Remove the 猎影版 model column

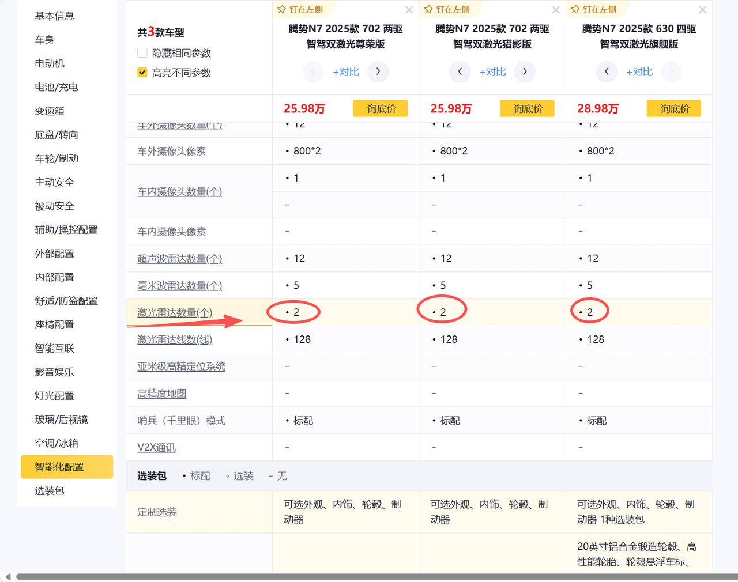[x=555, y=10]
